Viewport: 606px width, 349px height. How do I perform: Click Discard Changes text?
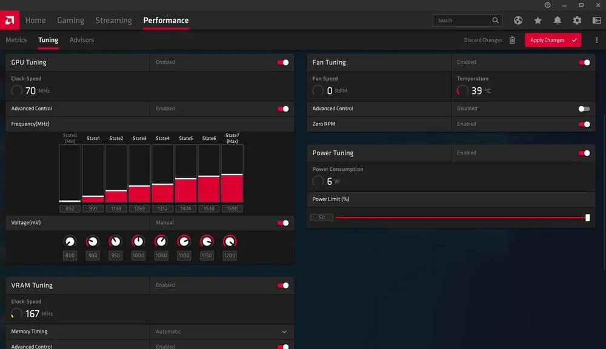483,40
